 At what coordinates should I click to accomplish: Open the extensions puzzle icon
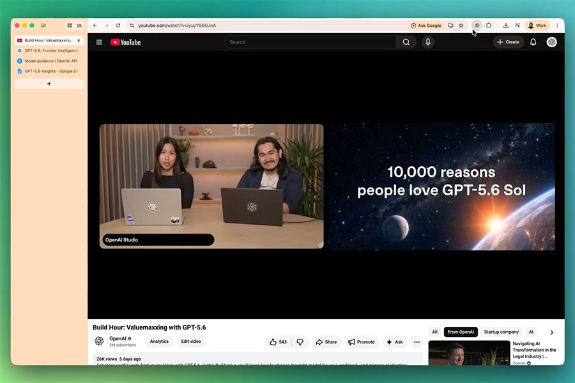click(x=489, y=26)
